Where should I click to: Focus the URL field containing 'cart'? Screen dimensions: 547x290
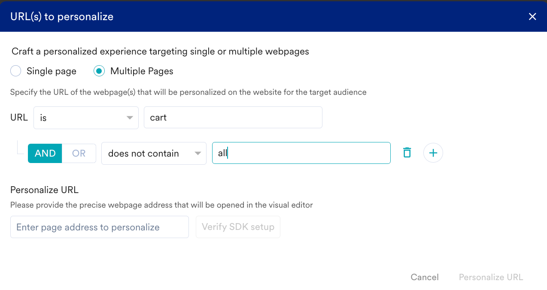[233, 118]
